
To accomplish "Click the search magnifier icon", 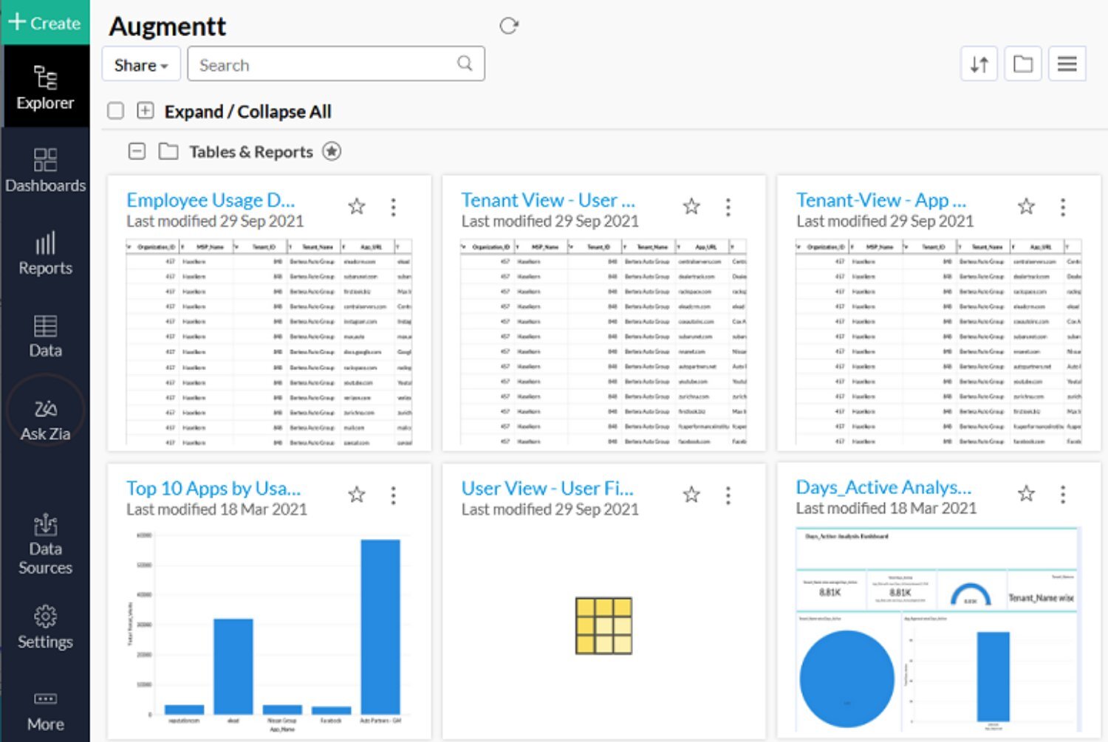I will point(464,63).
